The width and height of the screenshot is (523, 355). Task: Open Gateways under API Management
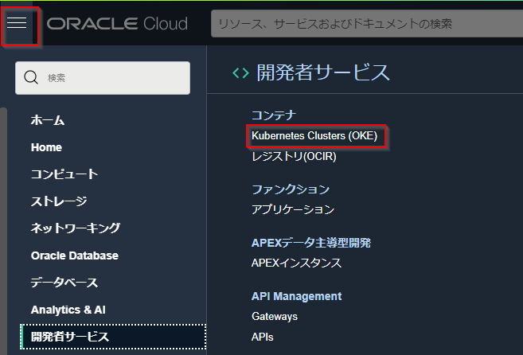coord(275,316)
